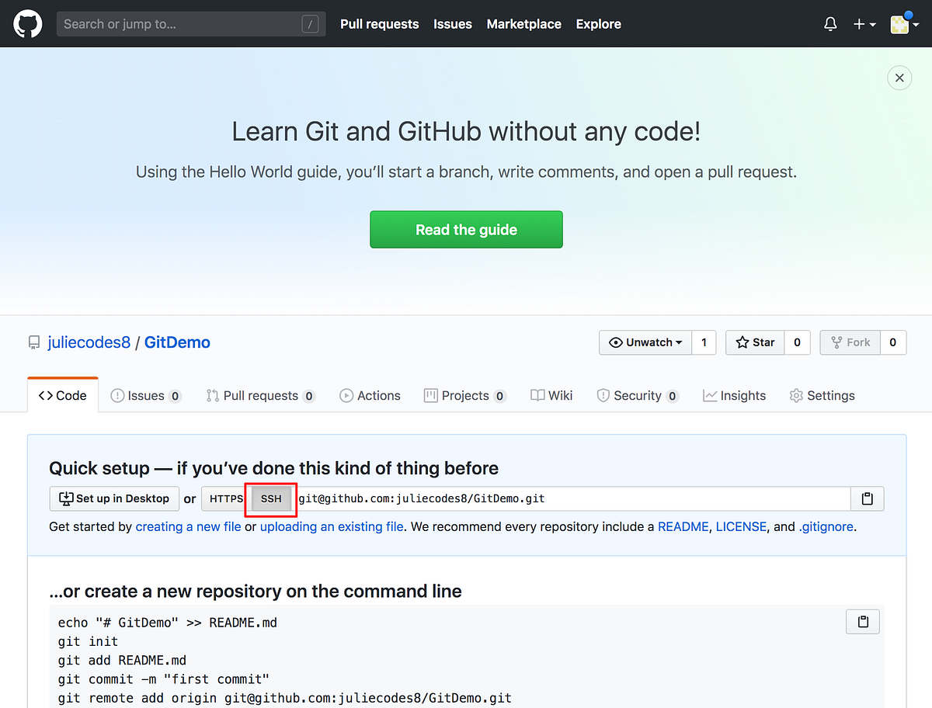The width and height of the screenshot is (932, 708).
Task: Click the 'git commit -m "first commit"' line
Action: [164, 679]
